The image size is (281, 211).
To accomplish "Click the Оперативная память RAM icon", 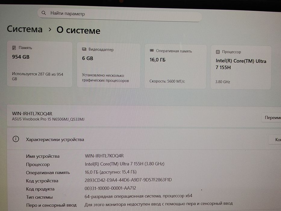I will [151, 51].
